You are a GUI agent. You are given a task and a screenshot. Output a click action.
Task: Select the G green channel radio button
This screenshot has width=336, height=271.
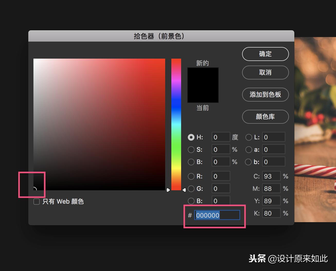(191, 188)
